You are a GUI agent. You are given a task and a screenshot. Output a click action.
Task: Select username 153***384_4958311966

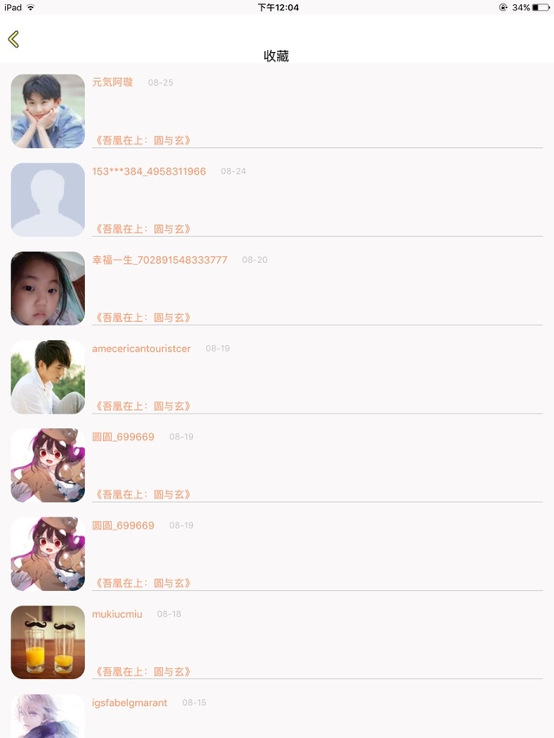[149, 171]
